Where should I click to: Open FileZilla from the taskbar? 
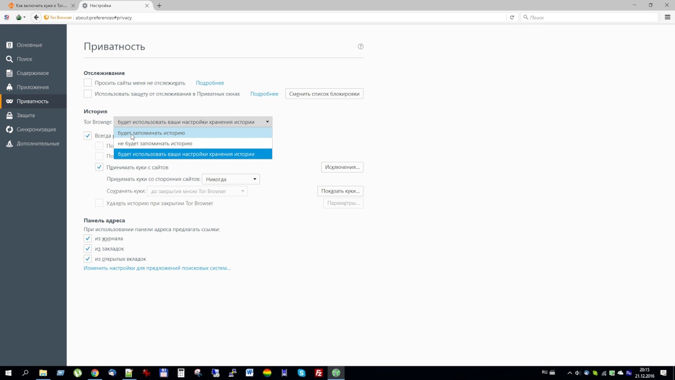[319, 373]
